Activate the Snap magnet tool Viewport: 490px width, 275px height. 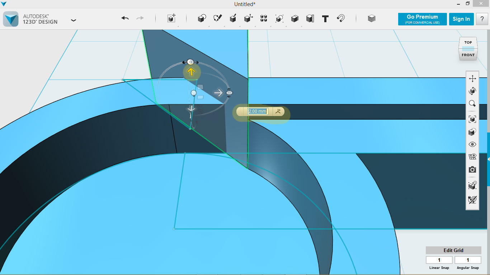click(340, 19)
